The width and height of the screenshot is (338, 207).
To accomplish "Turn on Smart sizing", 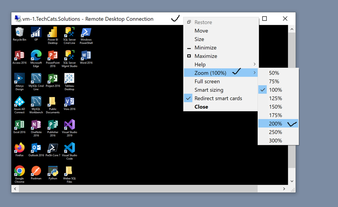I will pos(220,90).
